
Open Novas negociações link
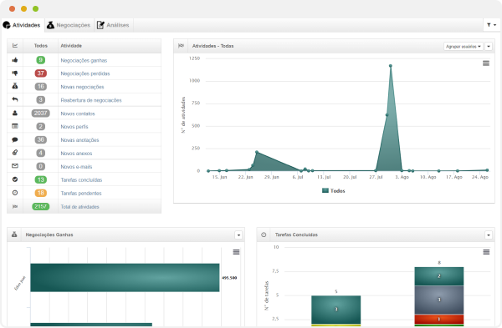tap(82, 87)
